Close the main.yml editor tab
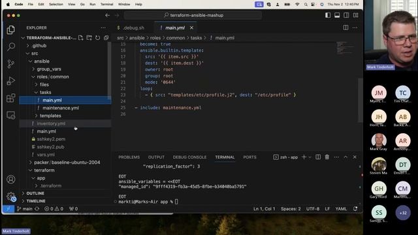Viewport: 418px width, 235px height. point(191,27)
